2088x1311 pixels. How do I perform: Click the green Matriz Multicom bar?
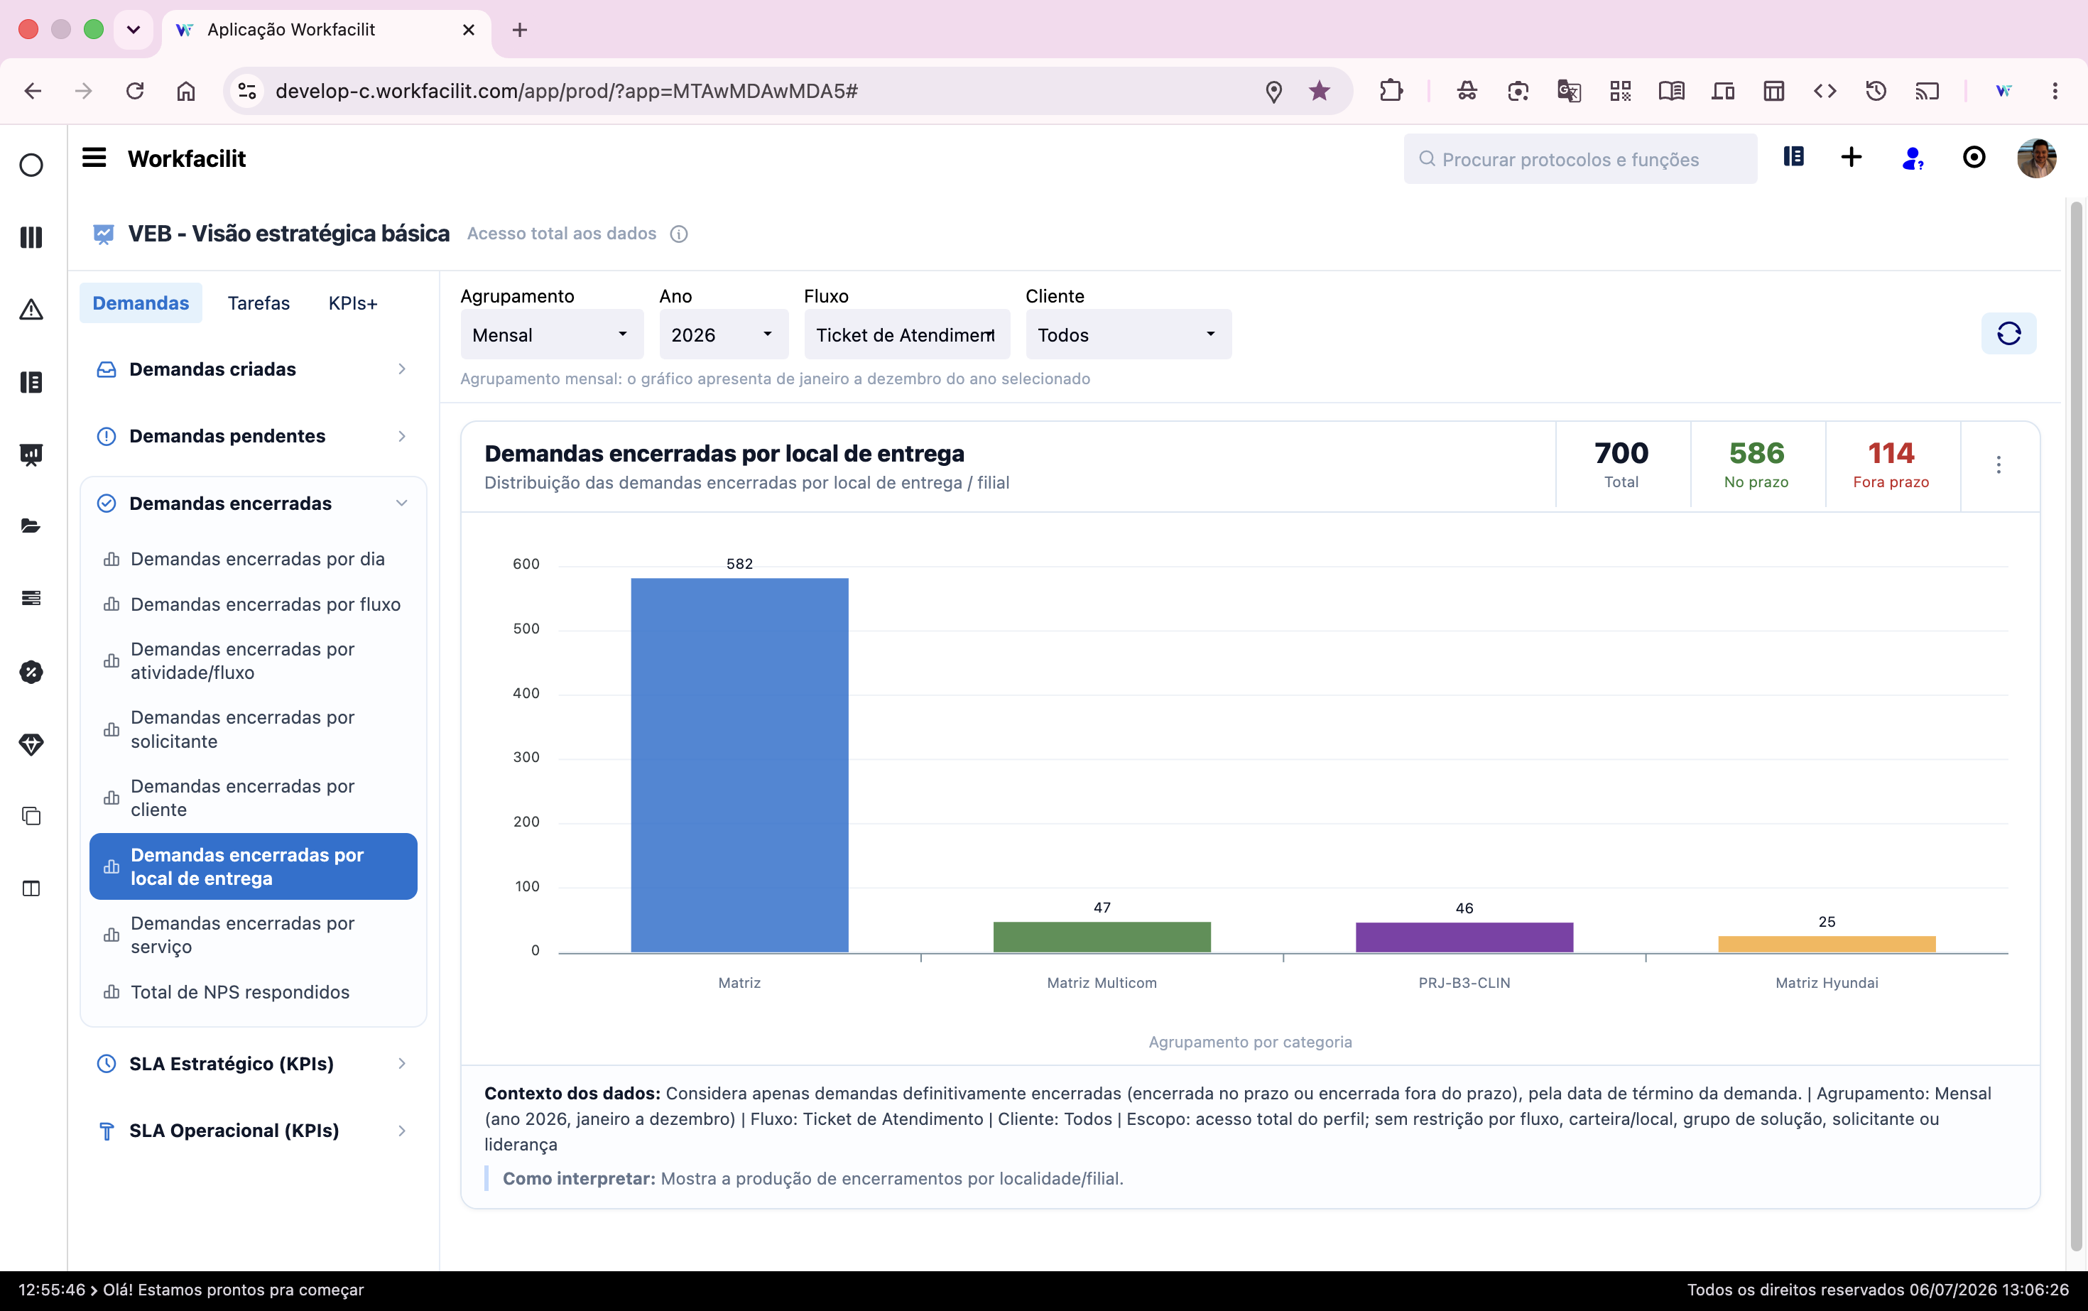click(x=1102, y=937)
